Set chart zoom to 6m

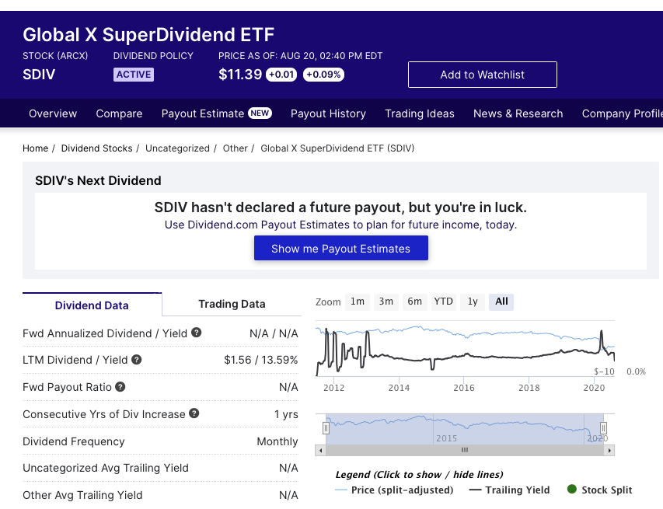tap(414, 302)
